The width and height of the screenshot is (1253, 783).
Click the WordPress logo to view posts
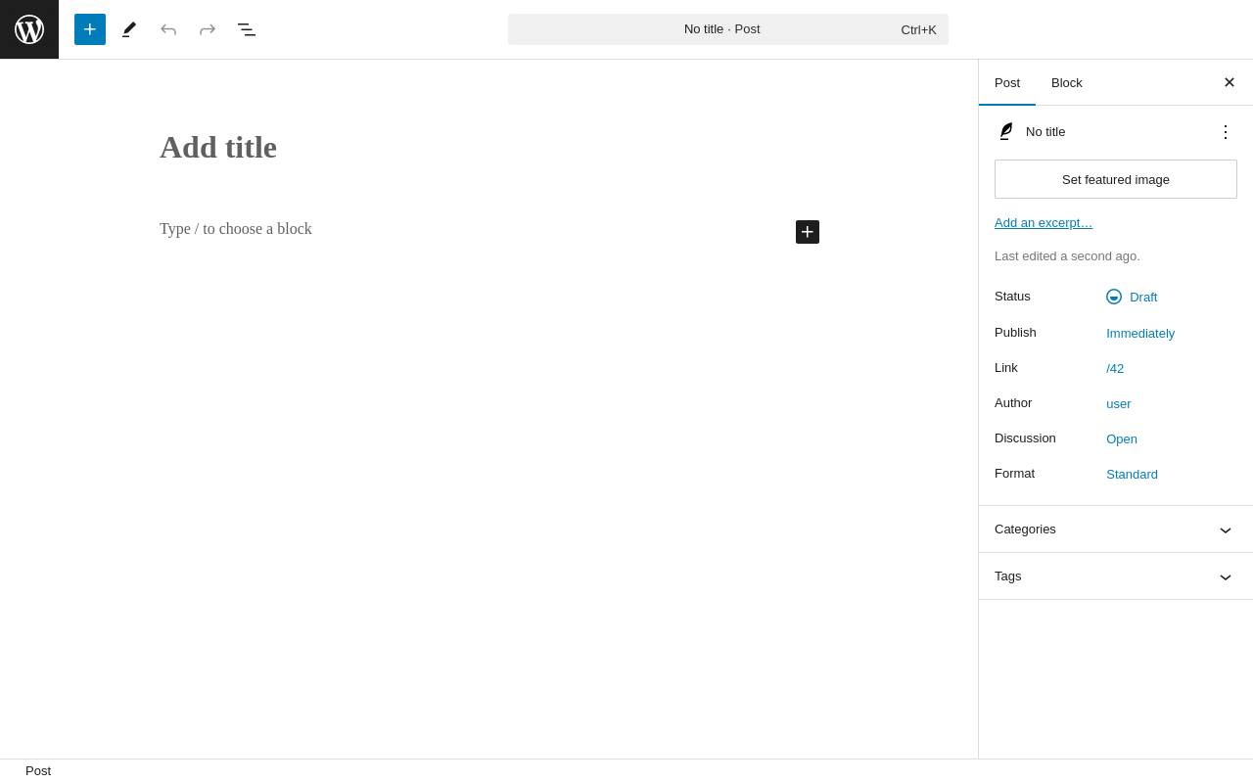(x=29, y=29)
